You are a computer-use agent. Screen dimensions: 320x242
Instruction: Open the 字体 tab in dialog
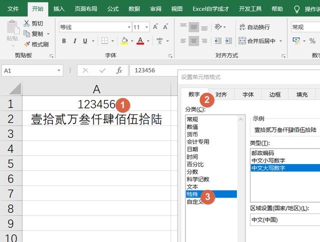248,94
